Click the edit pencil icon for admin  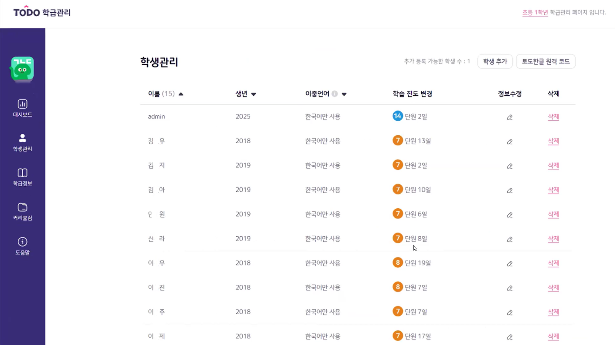click(510, 117)
